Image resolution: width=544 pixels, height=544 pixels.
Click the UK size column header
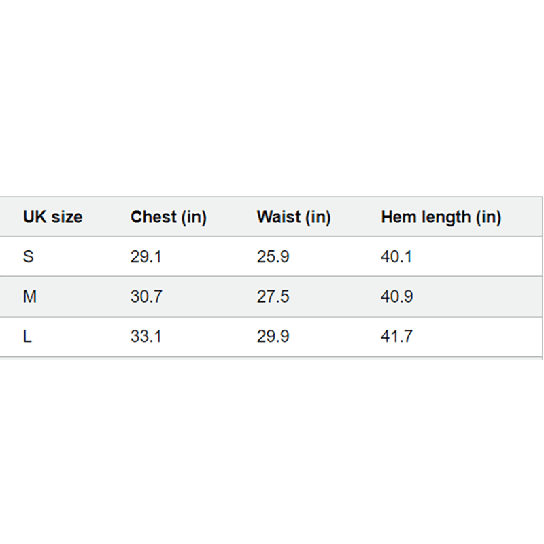(52, 217)
